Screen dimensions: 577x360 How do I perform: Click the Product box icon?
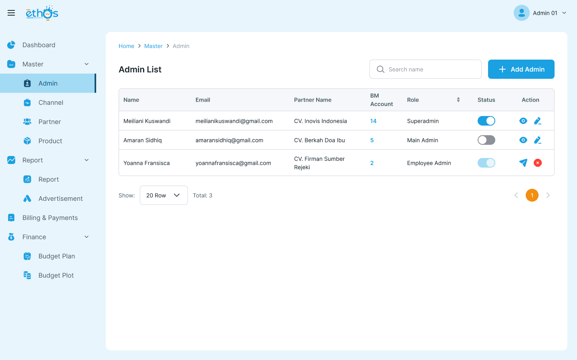(x=27, y=141)
